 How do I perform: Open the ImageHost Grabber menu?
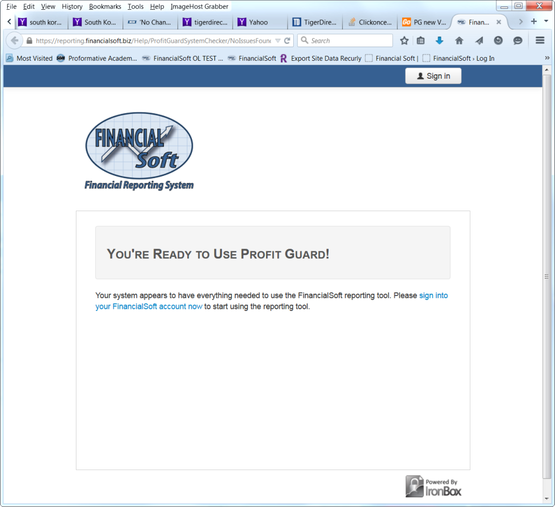pos(199,7)
